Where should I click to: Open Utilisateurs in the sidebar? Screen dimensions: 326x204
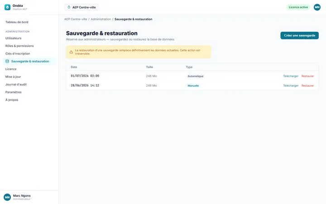[13, 38]
